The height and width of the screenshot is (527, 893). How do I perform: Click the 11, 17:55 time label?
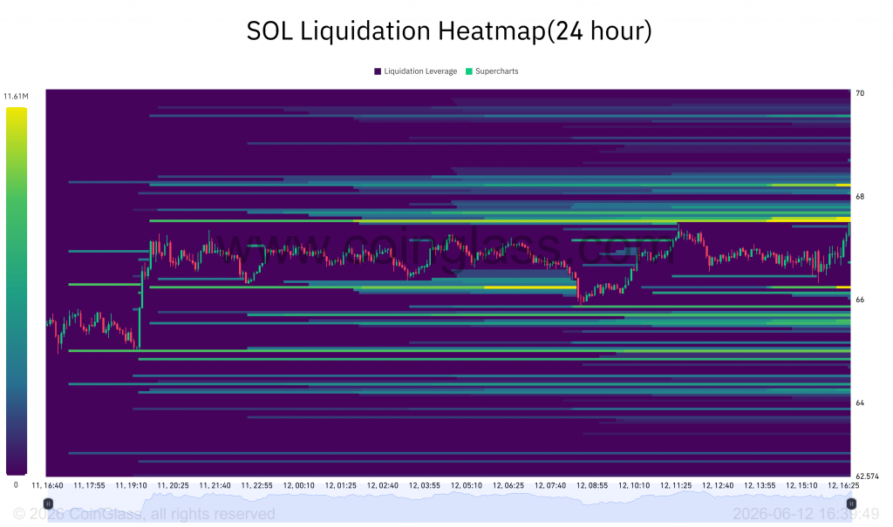90,485
